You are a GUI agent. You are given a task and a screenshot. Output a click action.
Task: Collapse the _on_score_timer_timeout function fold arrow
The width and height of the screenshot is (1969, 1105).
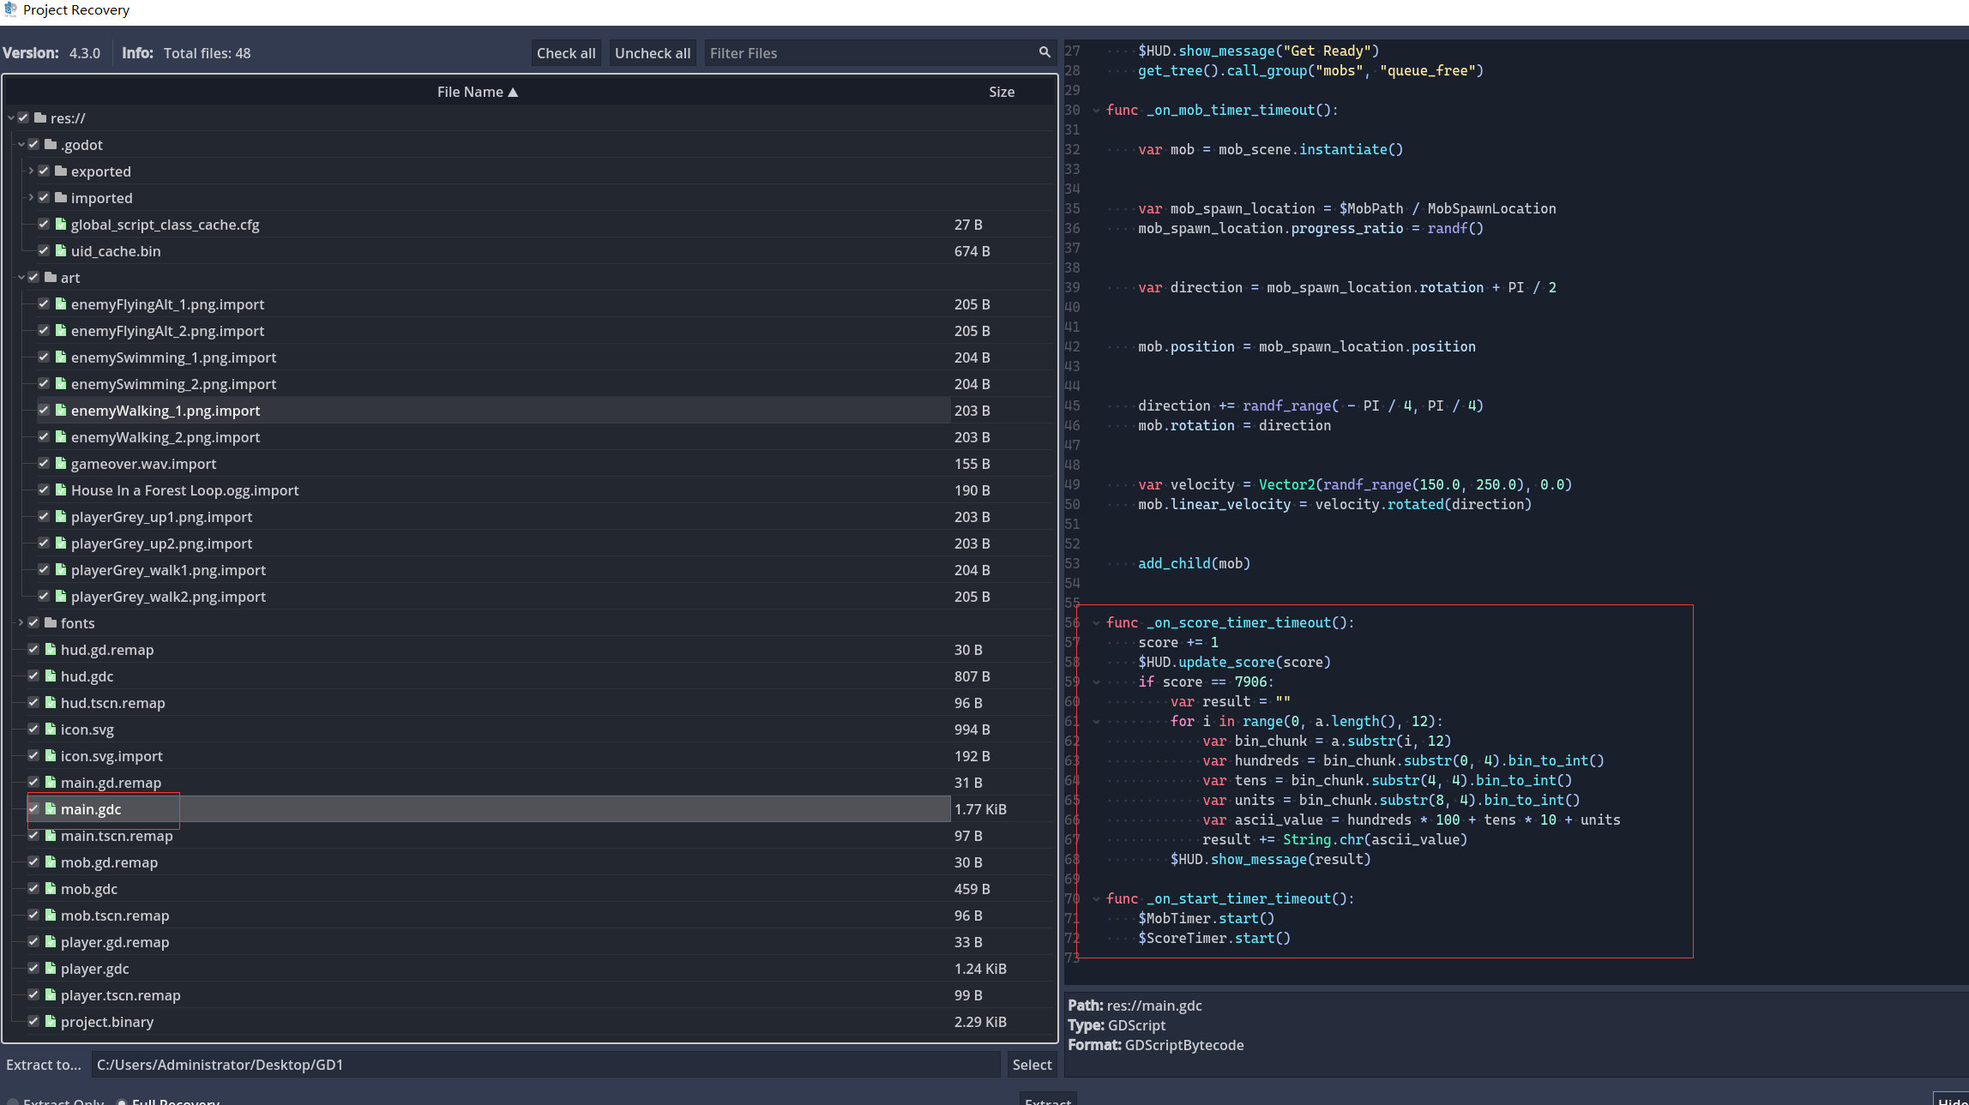(1096, 622)
